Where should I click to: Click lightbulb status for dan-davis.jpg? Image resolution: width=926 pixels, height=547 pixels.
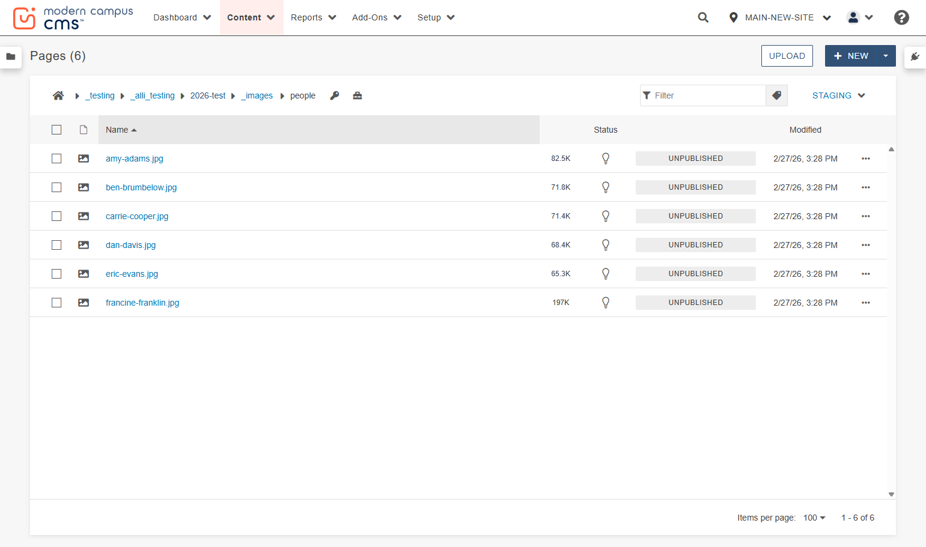click(x=606, y=245)
